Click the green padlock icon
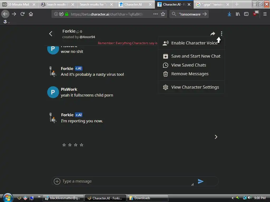270x202 pixels. 67,14
